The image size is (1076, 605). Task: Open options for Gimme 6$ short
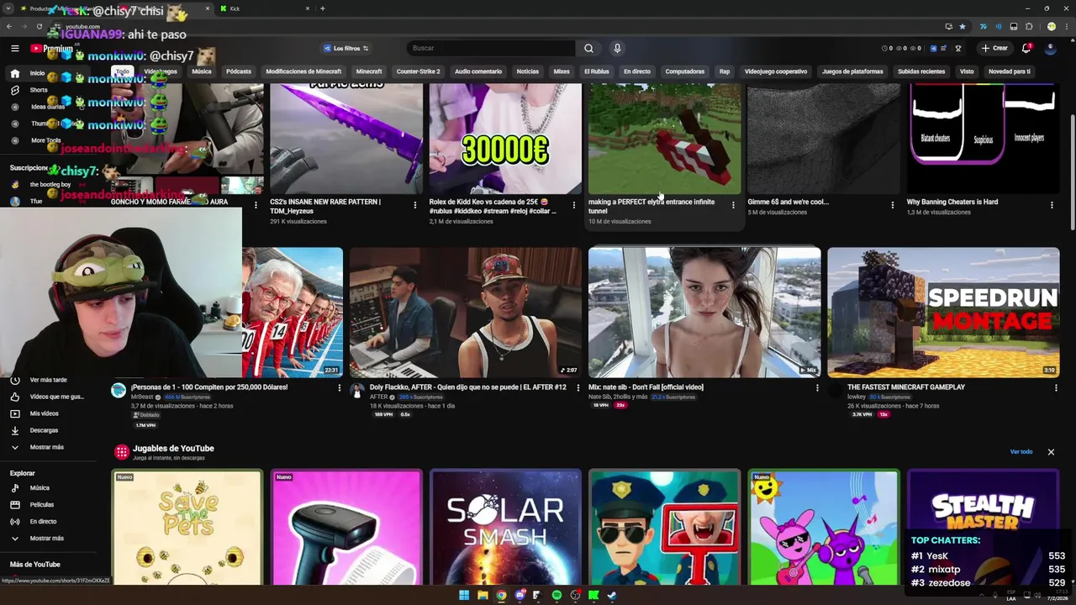click(893, 205)
